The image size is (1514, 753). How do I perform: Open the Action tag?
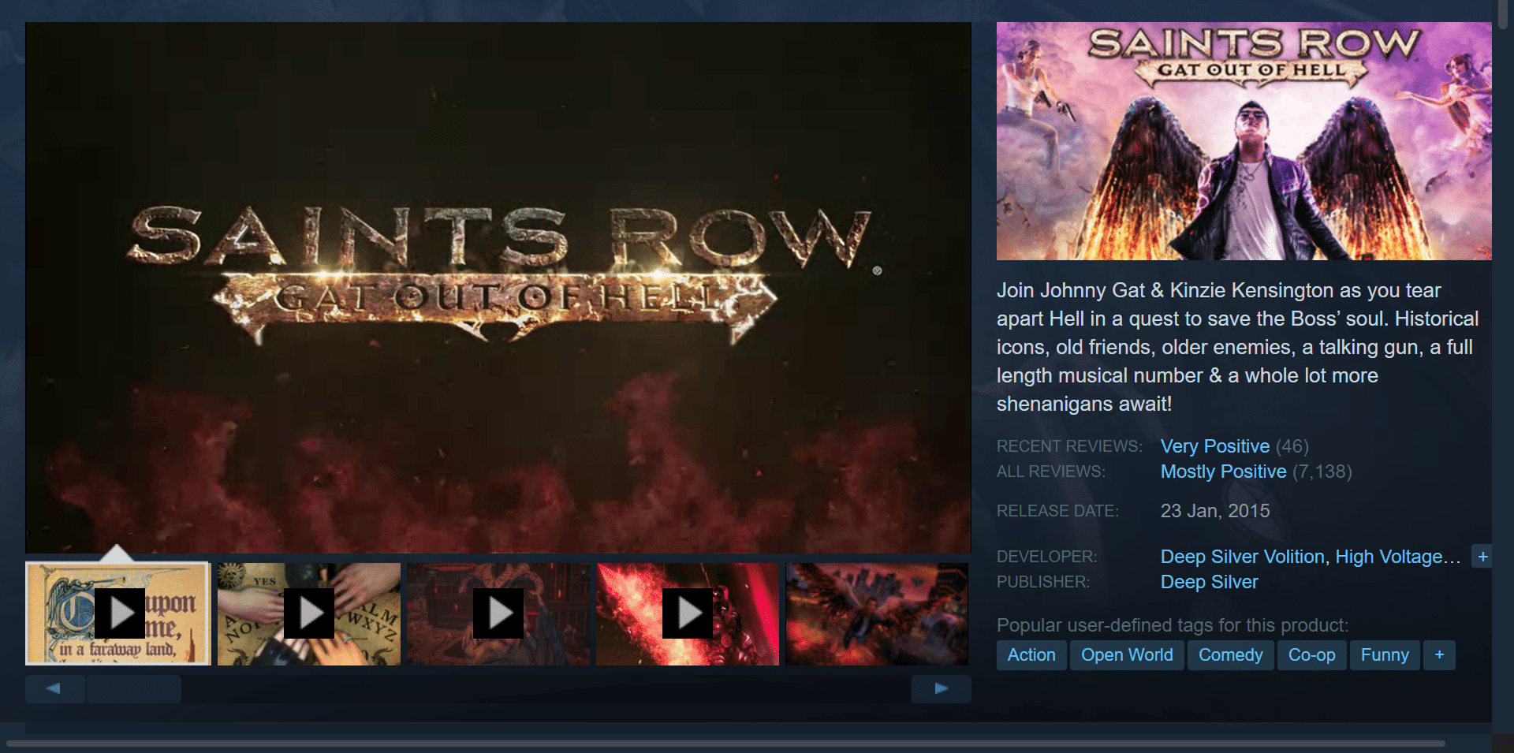click(x=1031, y=655)
